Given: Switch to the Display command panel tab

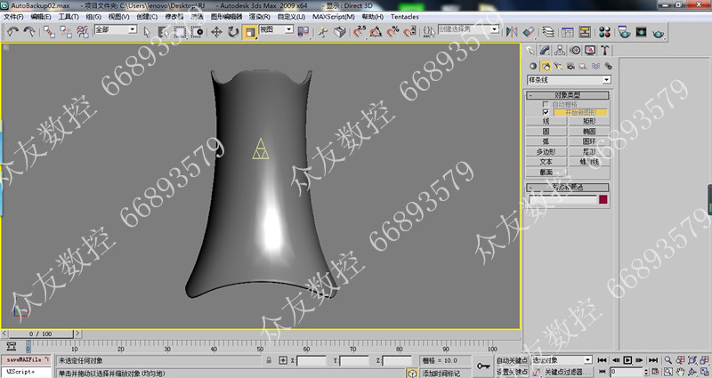Looking at the screenshot, I should 590,50.
